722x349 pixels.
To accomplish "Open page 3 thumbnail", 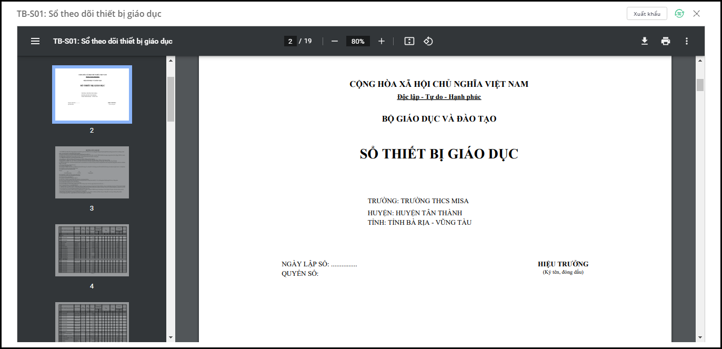I will [x=92, y=173].
